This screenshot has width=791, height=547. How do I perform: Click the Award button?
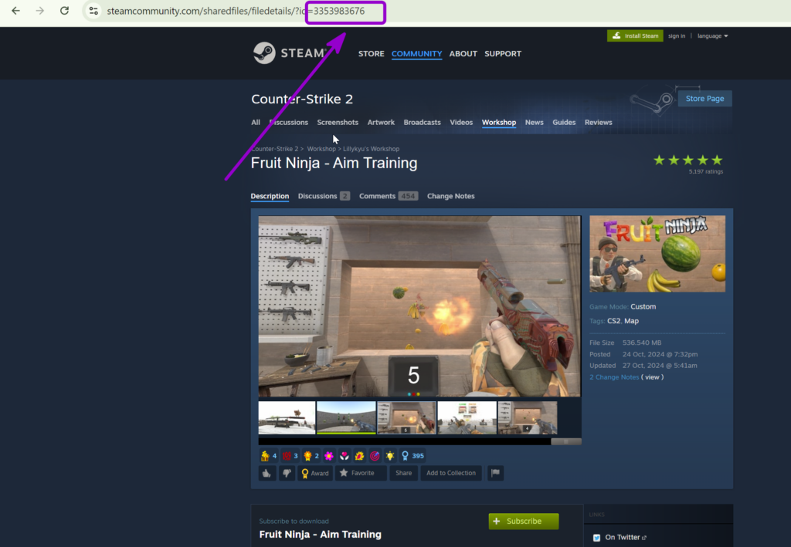(315, 473)
